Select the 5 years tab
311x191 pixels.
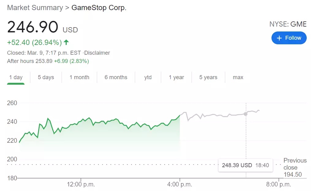coord(208,77)
